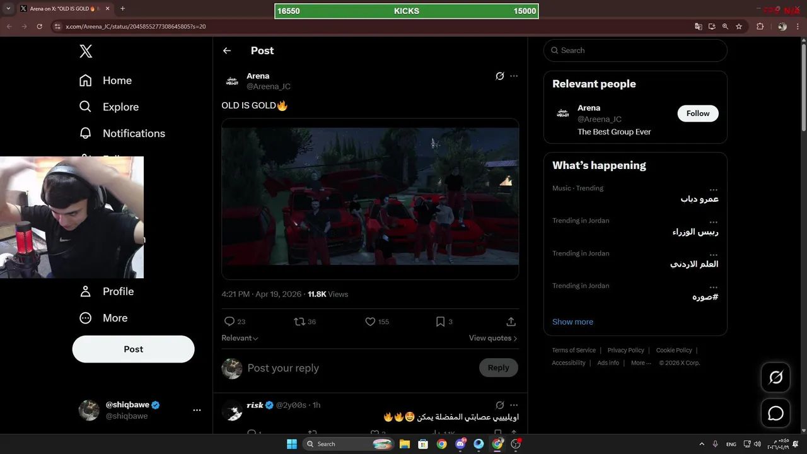Viewport: 807px width, 454px height.
Task: Open the Profile page
Action: tap(106, 291)
